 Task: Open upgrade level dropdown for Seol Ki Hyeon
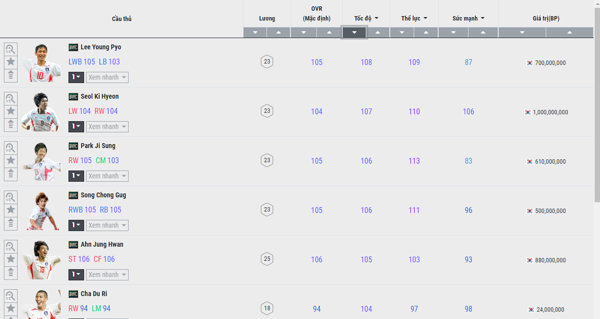76,127
